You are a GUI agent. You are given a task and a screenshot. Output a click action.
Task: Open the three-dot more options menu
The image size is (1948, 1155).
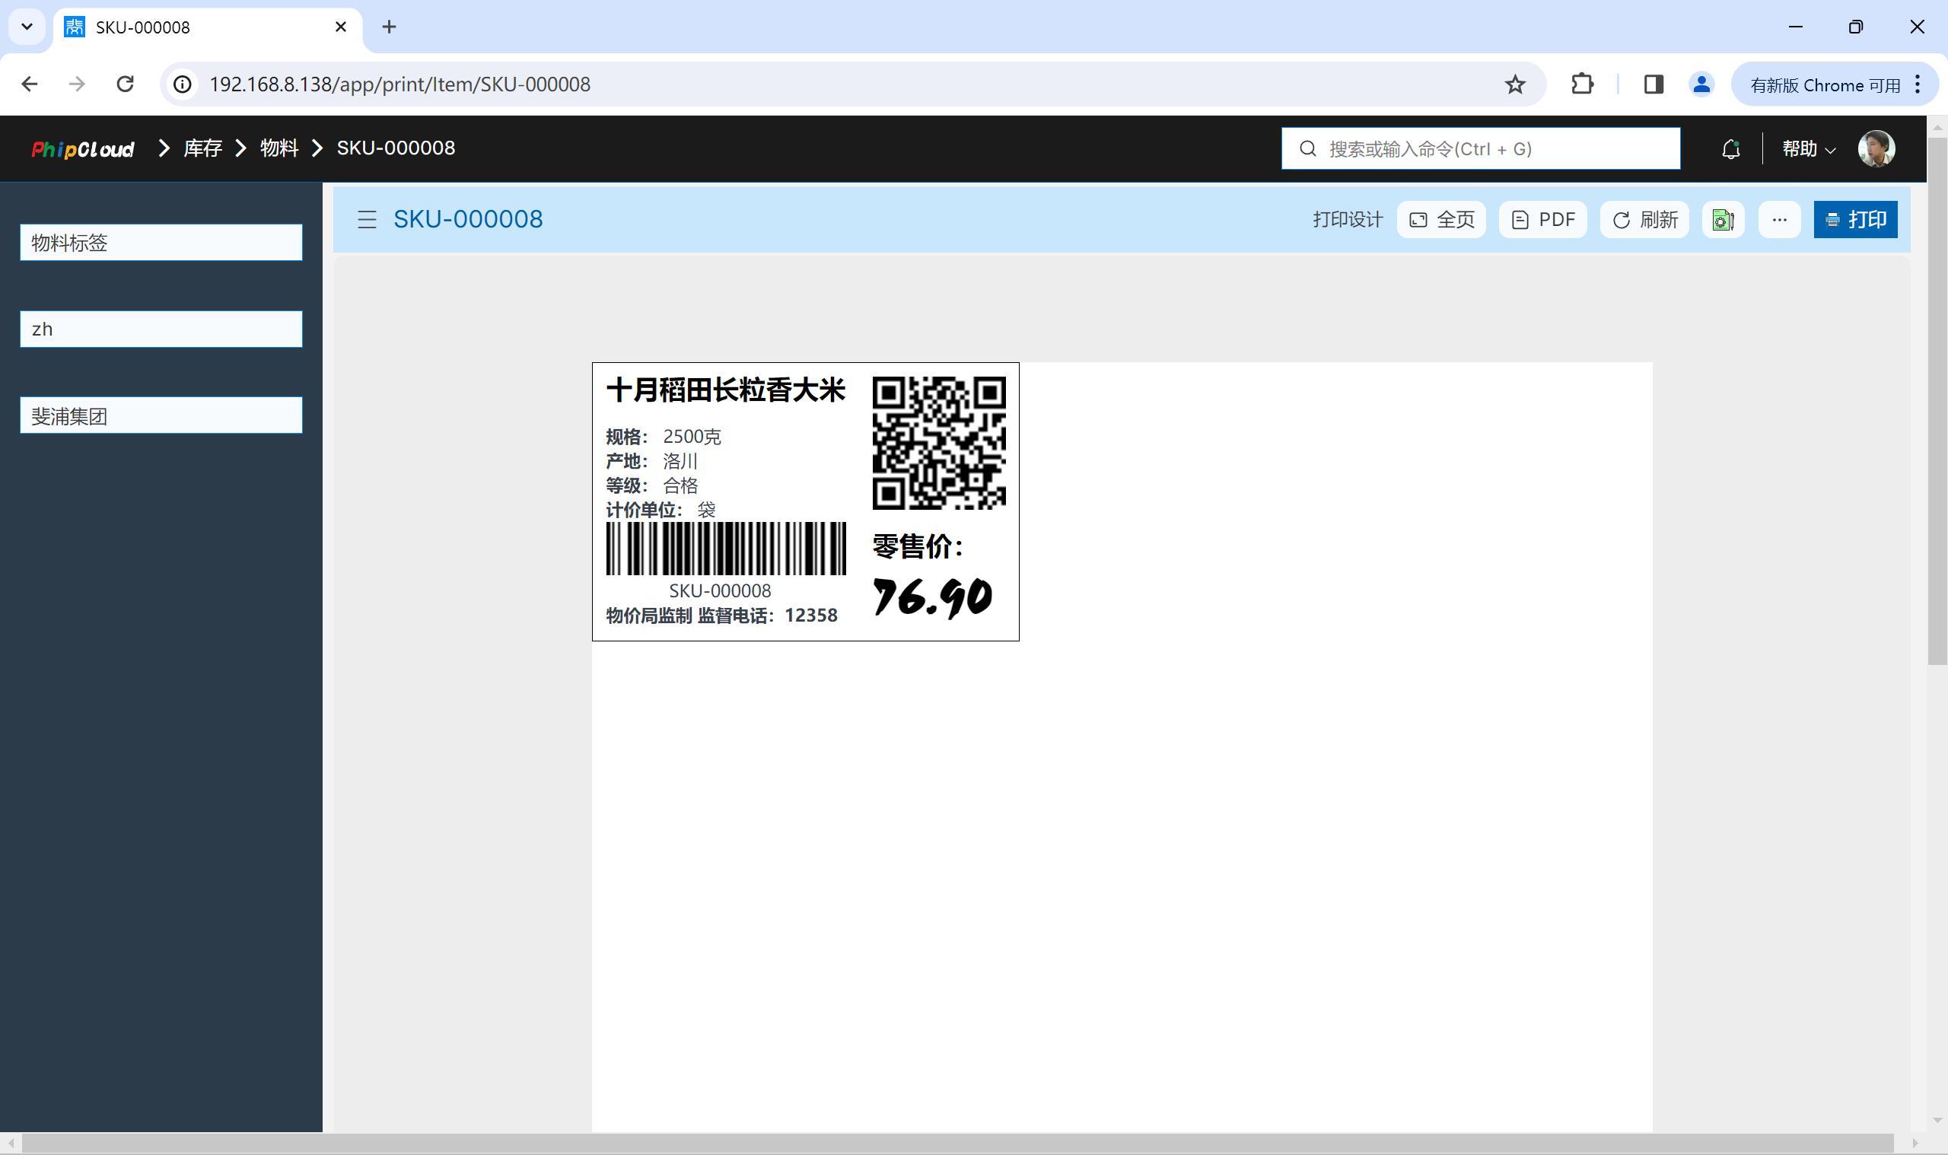[x=1779, y=219]
